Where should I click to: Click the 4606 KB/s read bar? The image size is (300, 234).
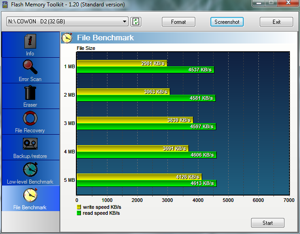tap(146, 155)
